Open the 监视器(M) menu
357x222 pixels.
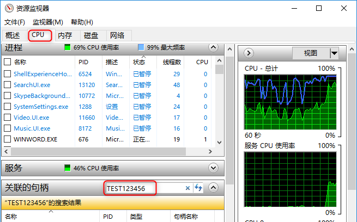point(48,22)
